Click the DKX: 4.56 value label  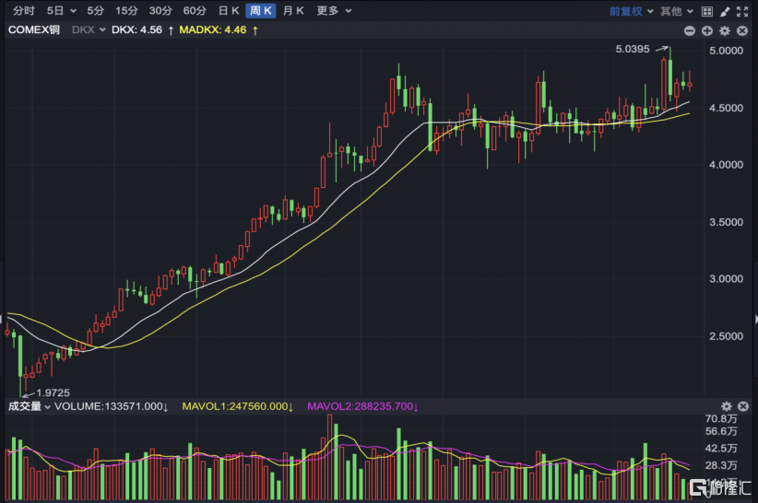pos(136,29)
